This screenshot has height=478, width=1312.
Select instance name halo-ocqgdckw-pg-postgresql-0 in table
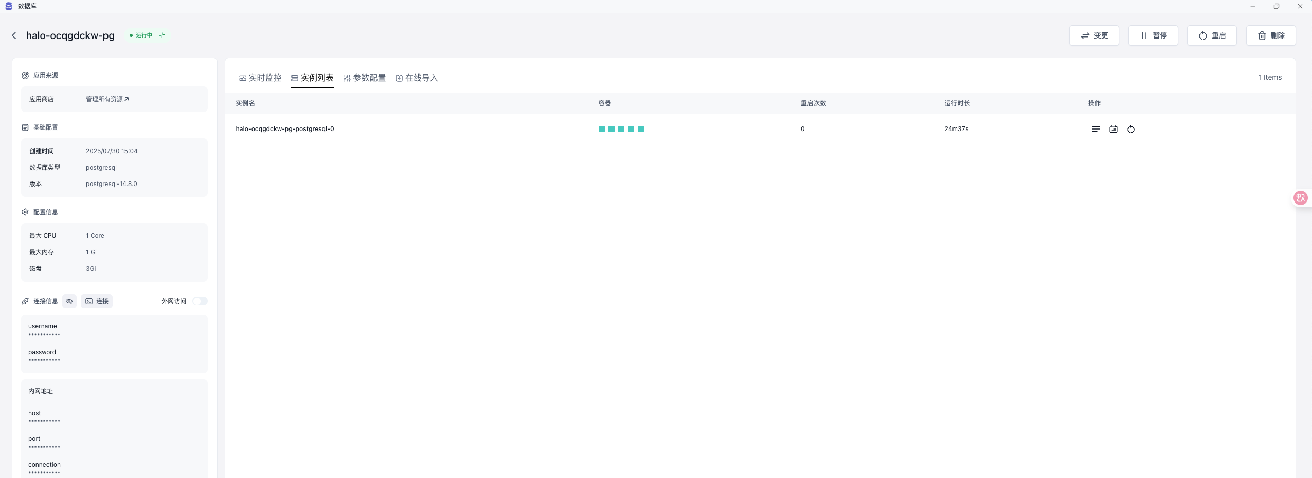(284, 129)
